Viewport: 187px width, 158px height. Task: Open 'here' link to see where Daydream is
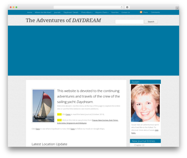(38, 129)
